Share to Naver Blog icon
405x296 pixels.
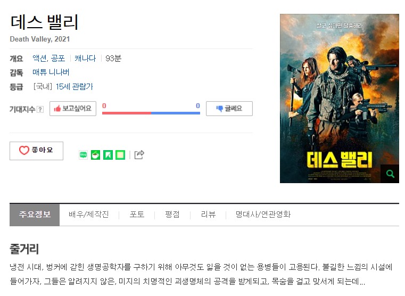(83, 155)
